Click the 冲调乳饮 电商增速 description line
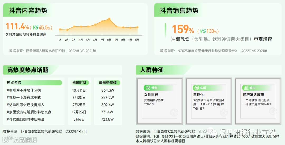285x145 pixels. 222,39
